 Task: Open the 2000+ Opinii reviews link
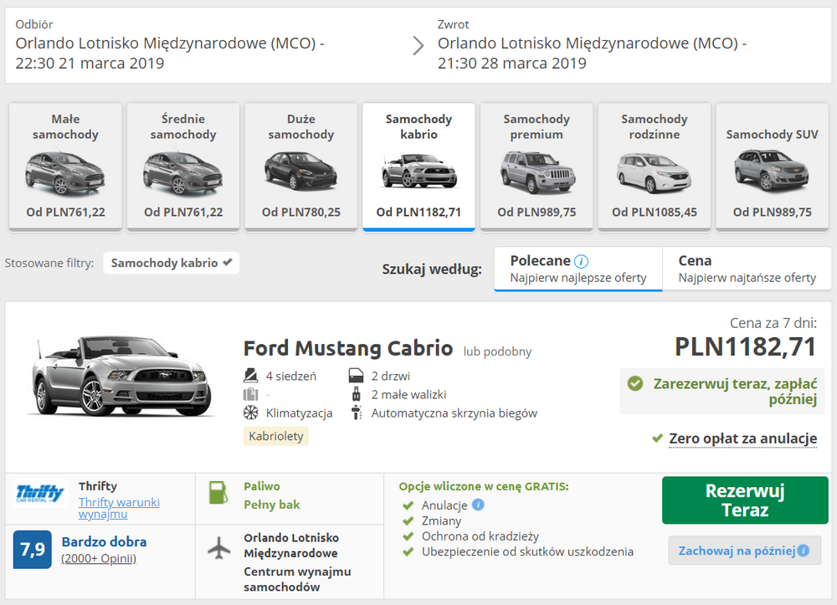99,559
